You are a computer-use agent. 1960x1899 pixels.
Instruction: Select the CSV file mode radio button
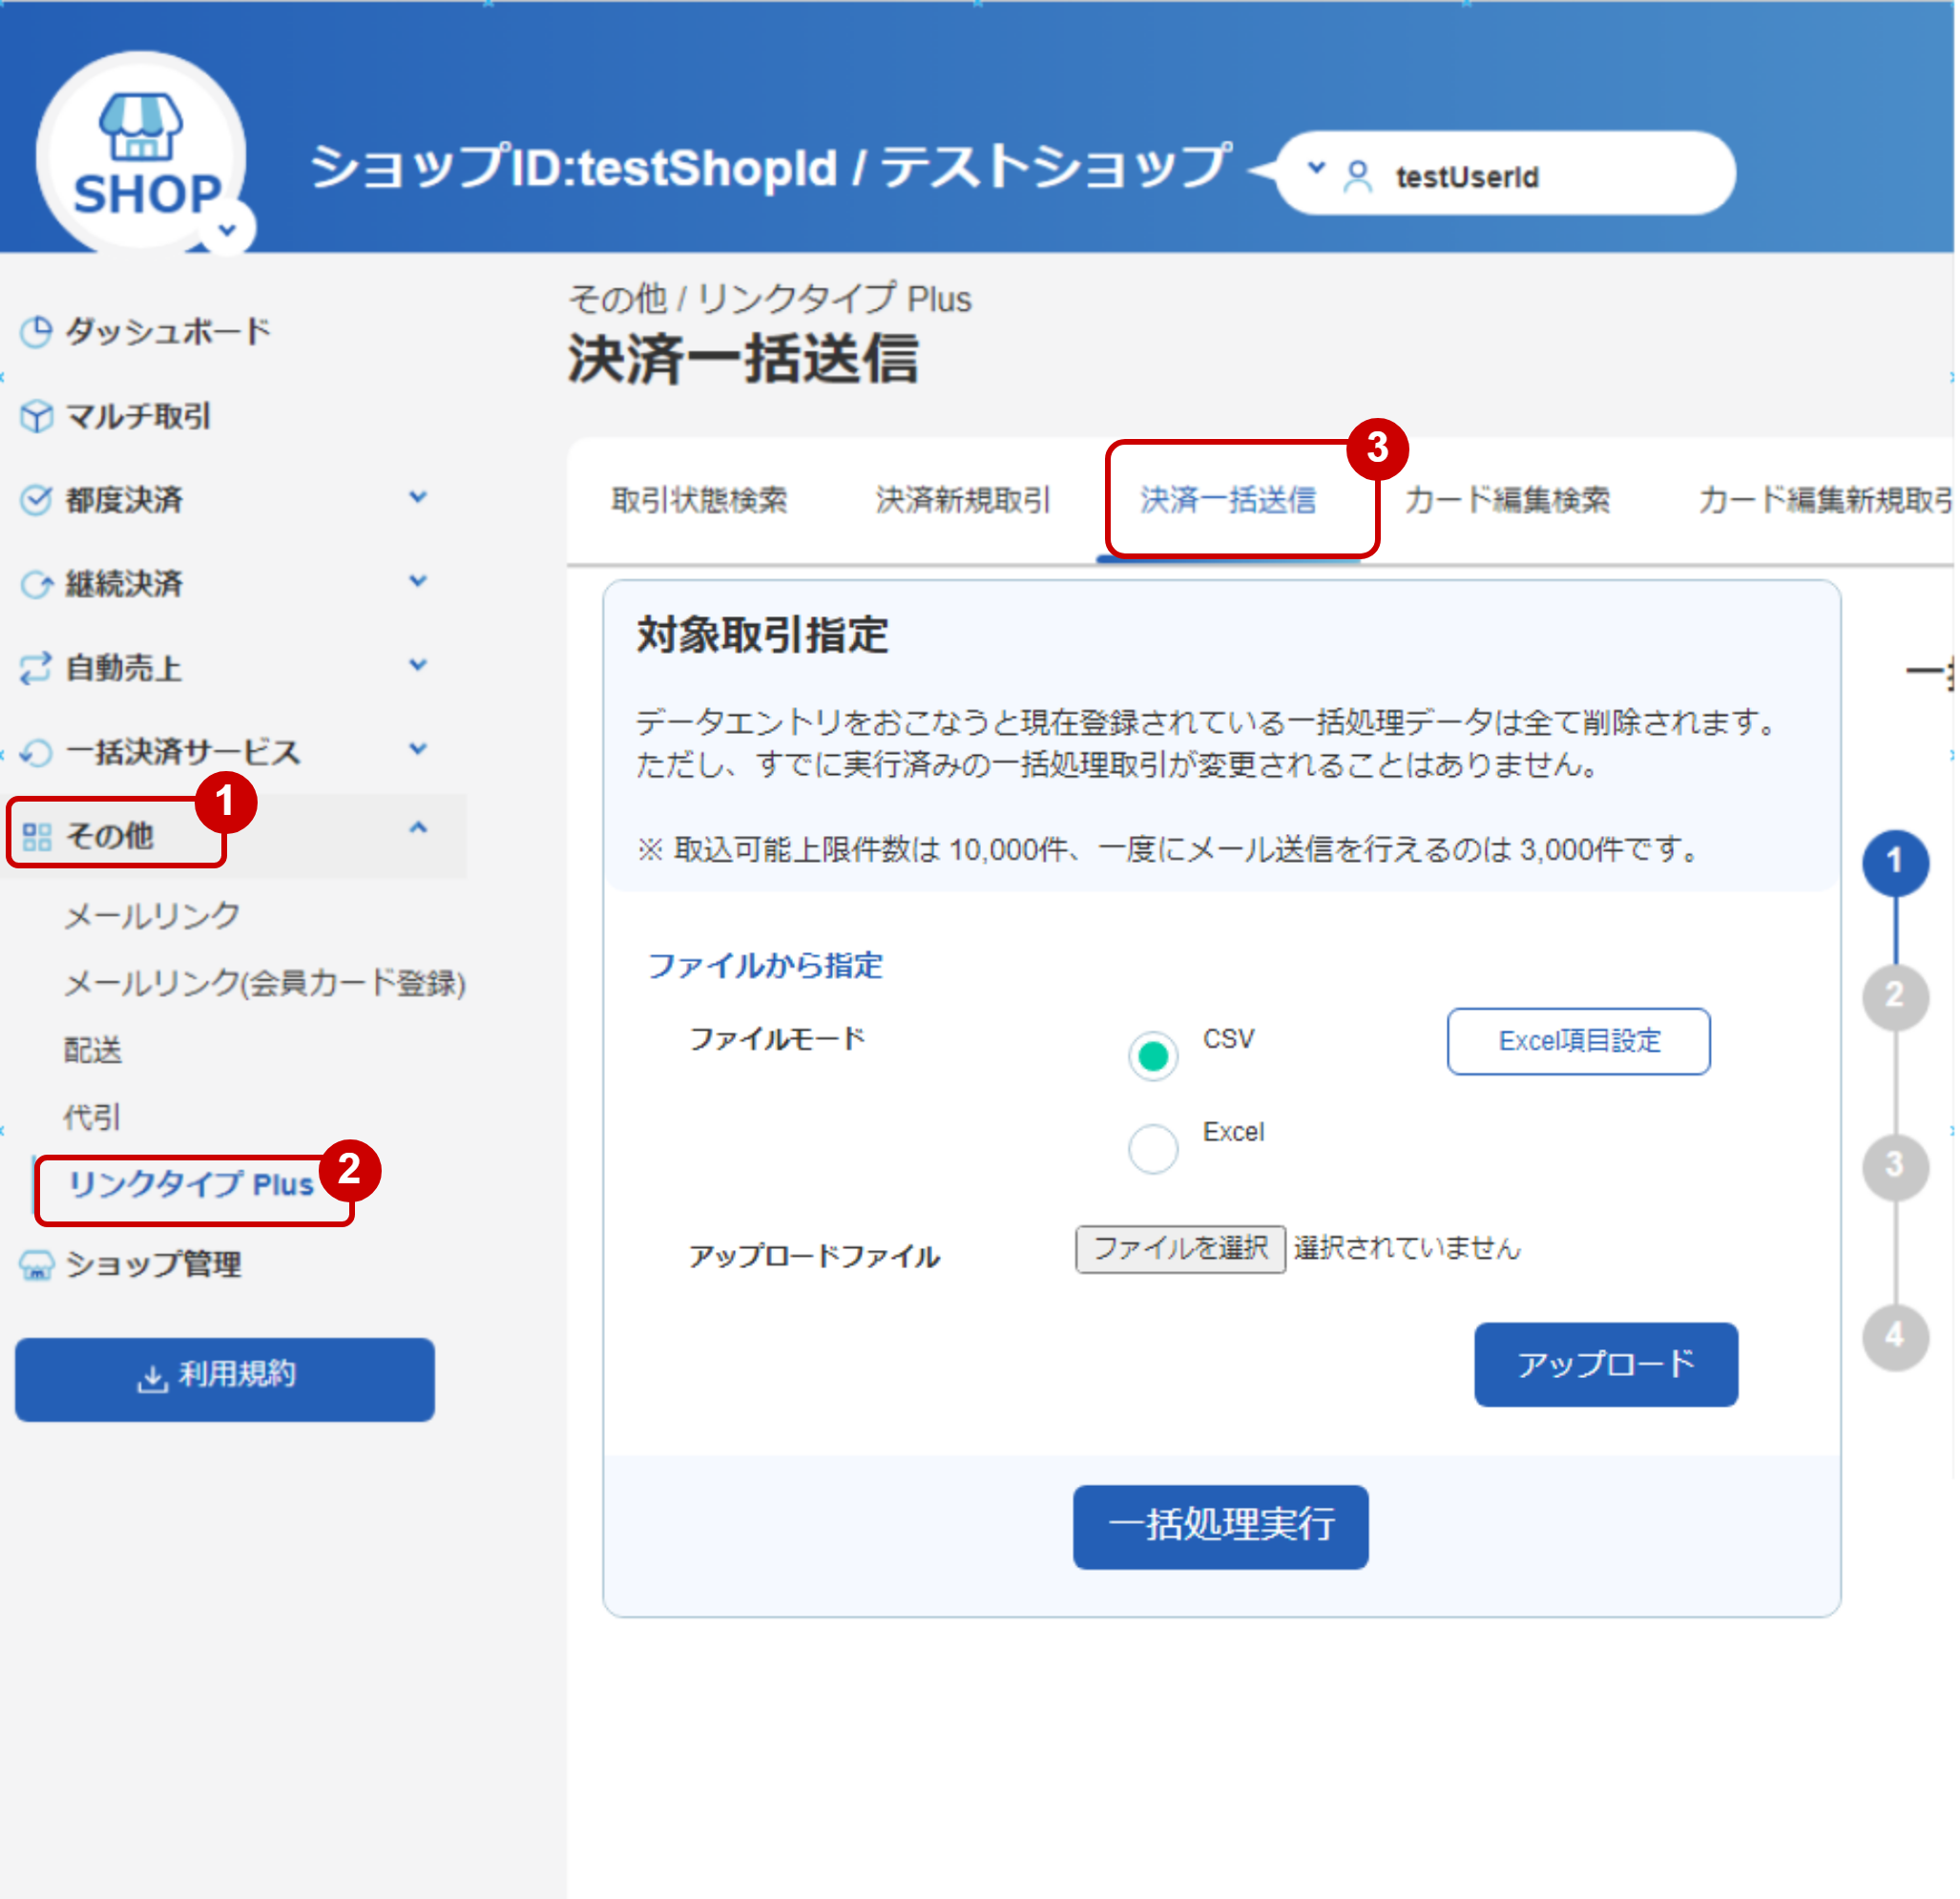[1153, 1056]
